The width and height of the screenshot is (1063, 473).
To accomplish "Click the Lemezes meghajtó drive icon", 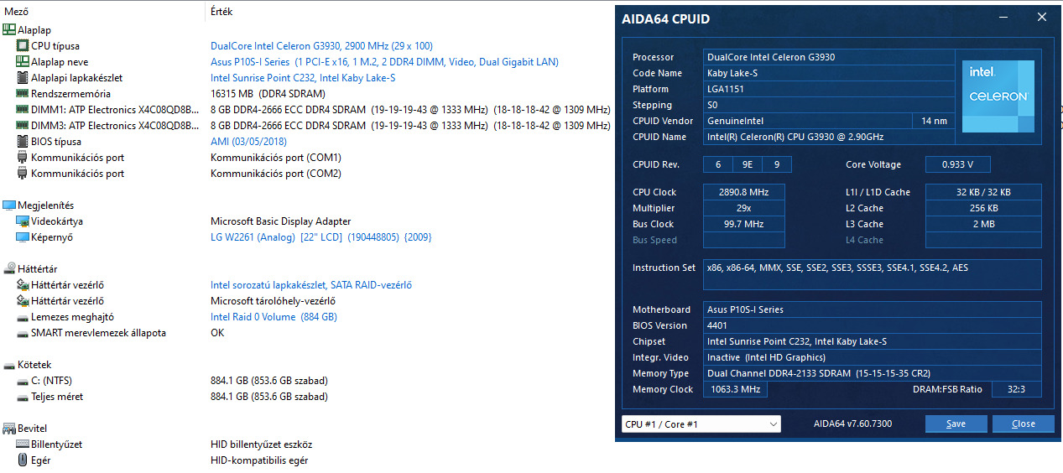I will point(23,317).
